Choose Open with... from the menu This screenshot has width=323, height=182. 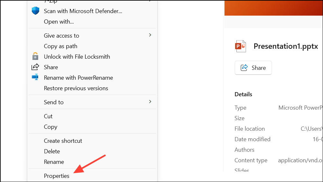[x=59, y=22]
